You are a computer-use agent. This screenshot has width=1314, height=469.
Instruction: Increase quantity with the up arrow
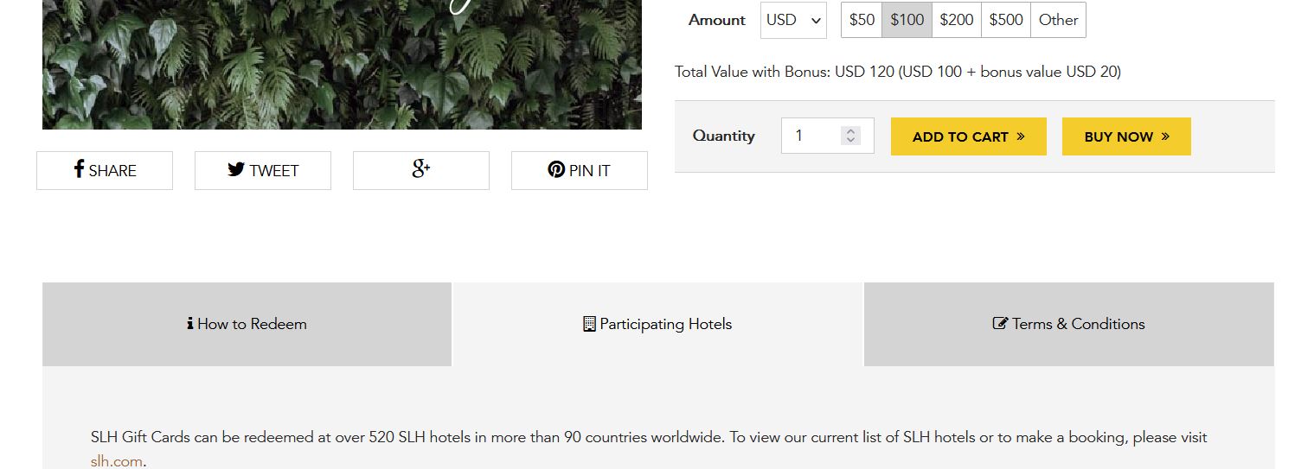coord(850,131)
